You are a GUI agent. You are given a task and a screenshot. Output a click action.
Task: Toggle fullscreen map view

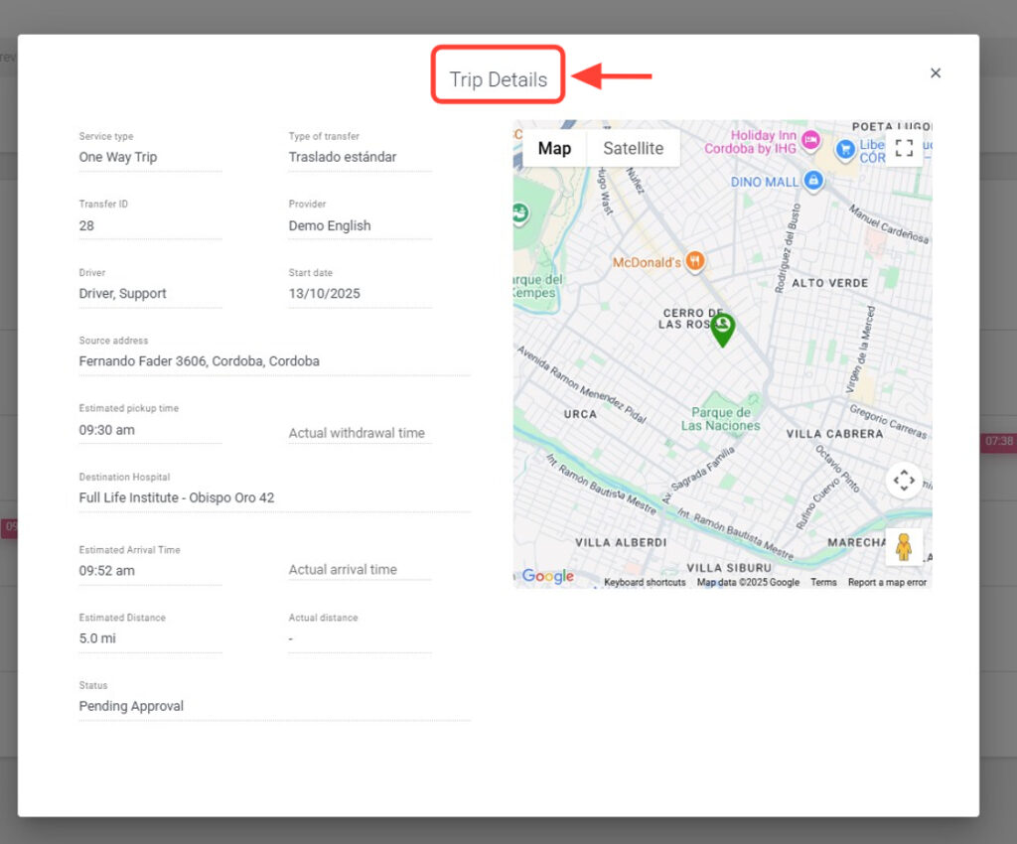pyautogui.click(x=903, y=149)
